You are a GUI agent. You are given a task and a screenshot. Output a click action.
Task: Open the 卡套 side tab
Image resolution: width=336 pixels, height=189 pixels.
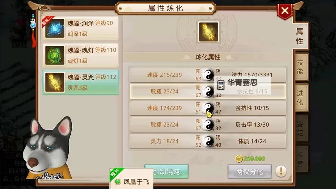(301, 159)
